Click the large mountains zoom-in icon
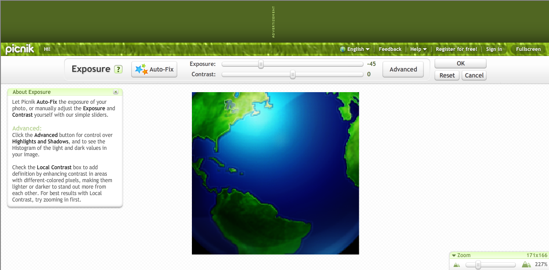 (x=526, y=264)
